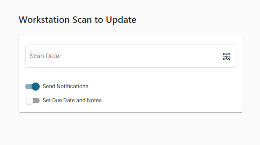Screen dimensions: 260x145
Task: Click the light blue Send Notifications track
Action: (x=28, y=87)
